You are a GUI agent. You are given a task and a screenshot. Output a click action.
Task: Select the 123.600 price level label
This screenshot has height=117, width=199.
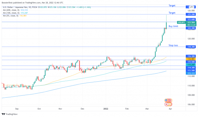pos(191,19)
